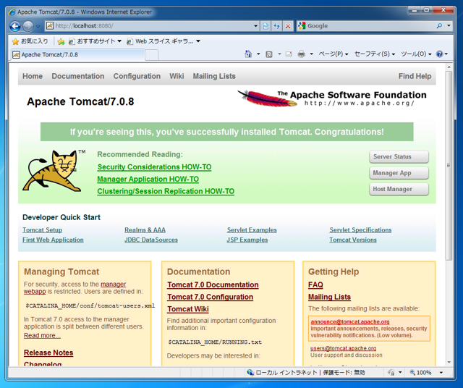Screen dimensions: 463x388
Task: Click the announce@tomcat.apache.org mailing list link
Action: [350, 322]
